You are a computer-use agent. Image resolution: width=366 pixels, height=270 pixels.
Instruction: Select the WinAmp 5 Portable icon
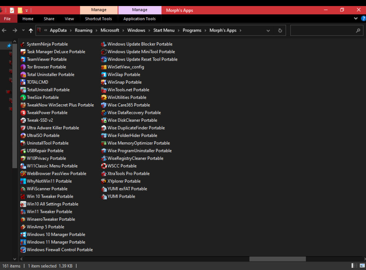coord(23,227)
